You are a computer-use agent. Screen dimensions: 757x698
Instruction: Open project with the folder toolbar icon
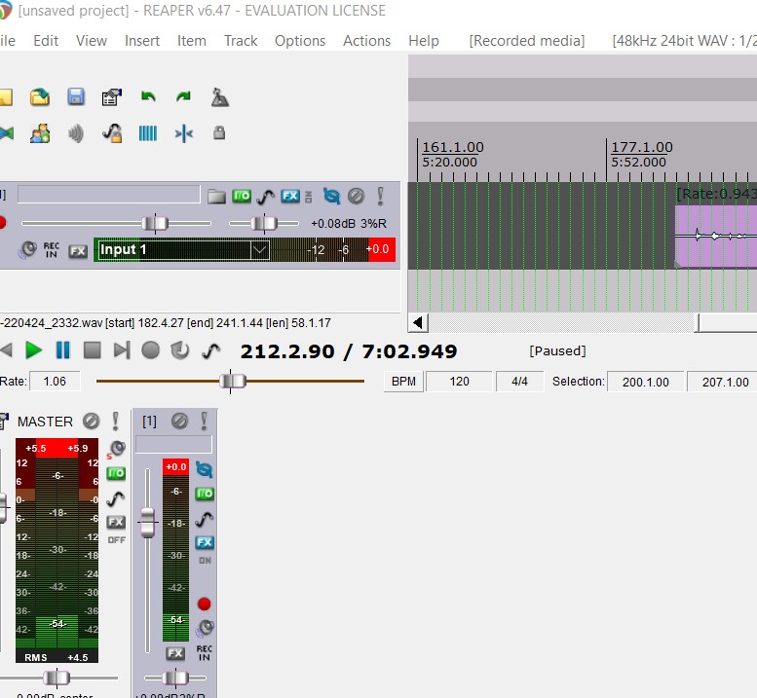coord(40,97)
